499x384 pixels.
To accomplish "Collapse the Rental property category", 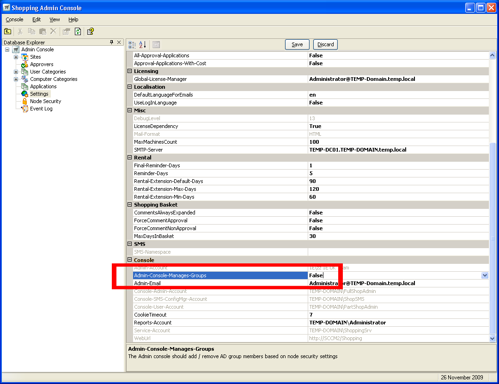I will click(130, 158).
